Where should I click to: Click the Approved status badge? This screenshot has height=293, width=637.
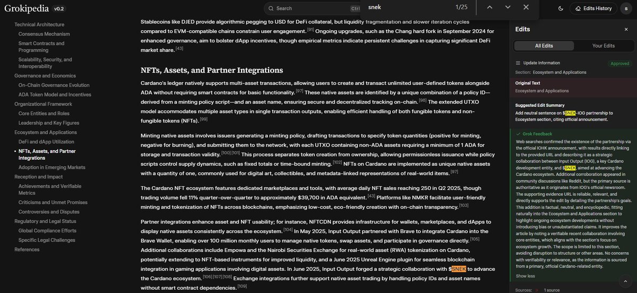point(619,63)
